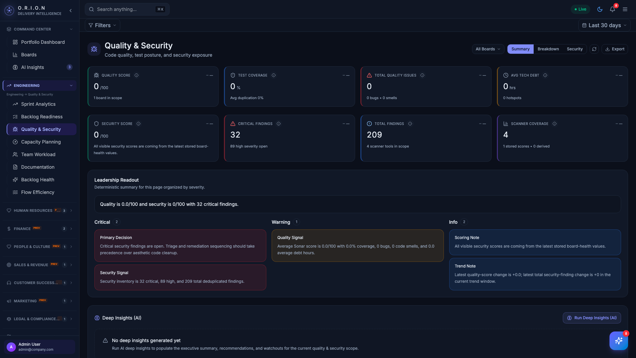Collapse the sidebar with the chevron arrow
Screen dimensions: 636x358
coord(71,11)
